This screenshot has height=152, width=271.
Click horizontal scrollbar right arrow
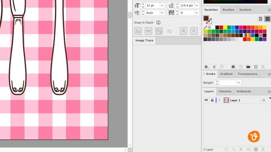125,150
